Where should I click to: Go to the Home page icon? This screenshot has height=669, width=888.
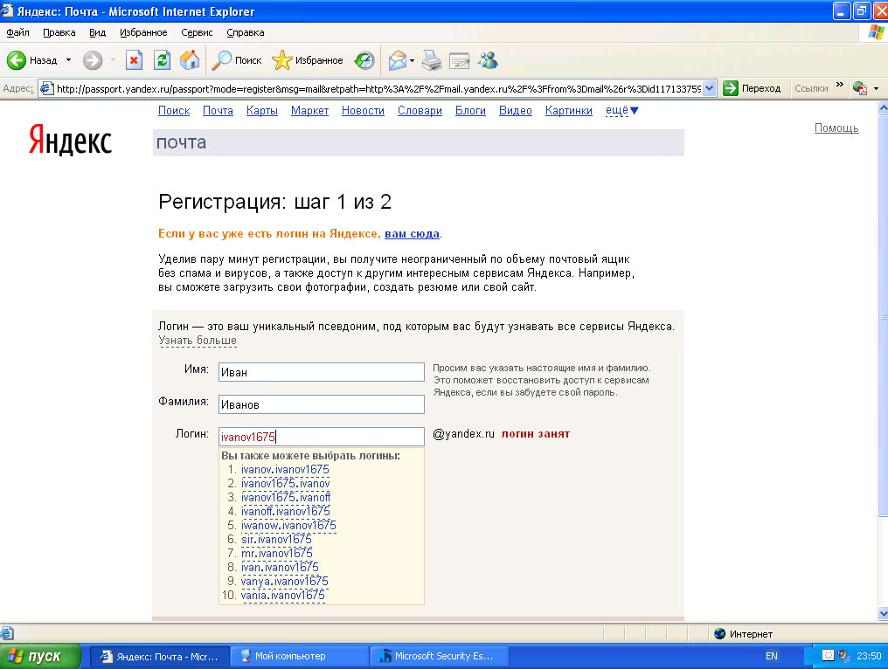tap(190, 60)
